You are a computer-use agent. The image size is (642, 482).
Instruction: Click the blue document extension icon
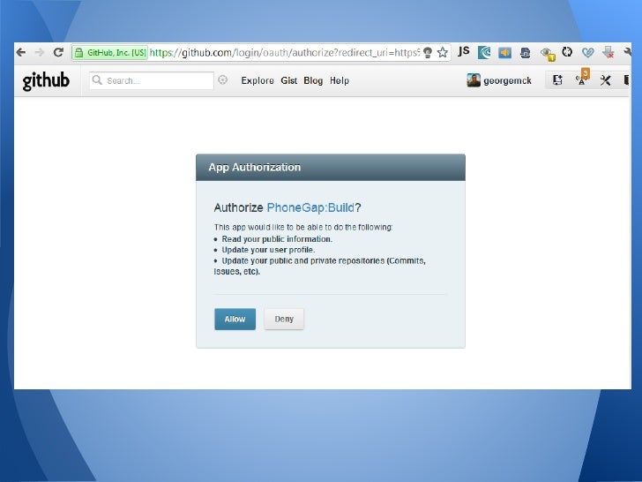526,52
